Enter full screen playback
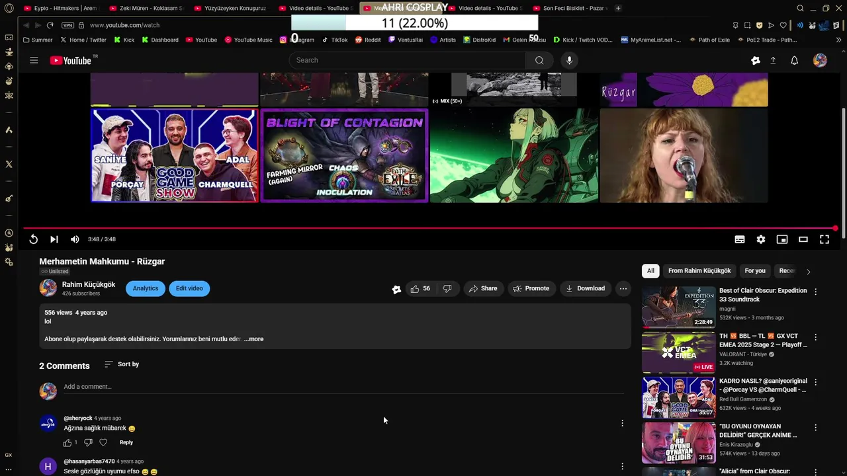 coord(825,239)
